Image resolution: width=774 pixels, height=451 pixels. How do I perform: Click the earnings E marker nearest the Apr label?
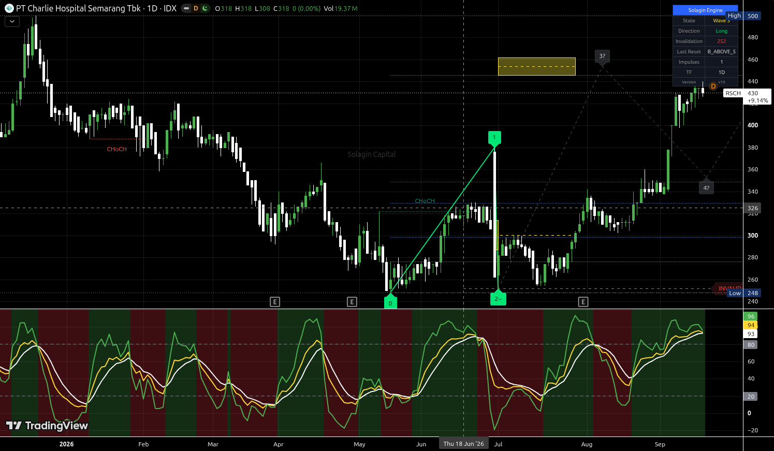(275, 302)
